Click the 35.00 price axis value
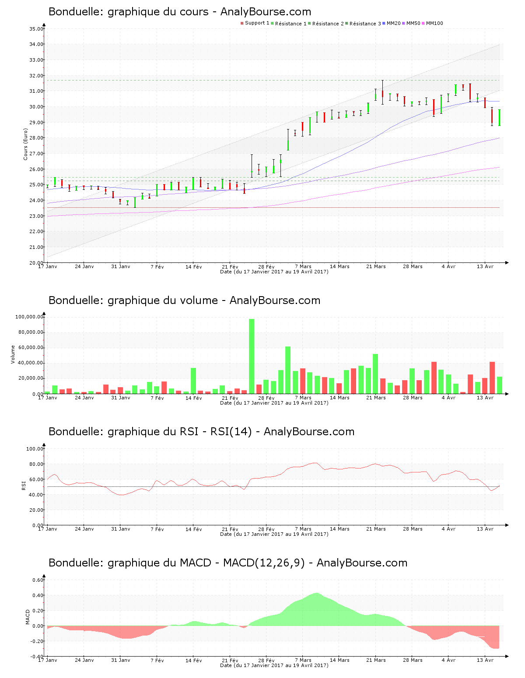This screenshot has width=525, height=678. 36,29
